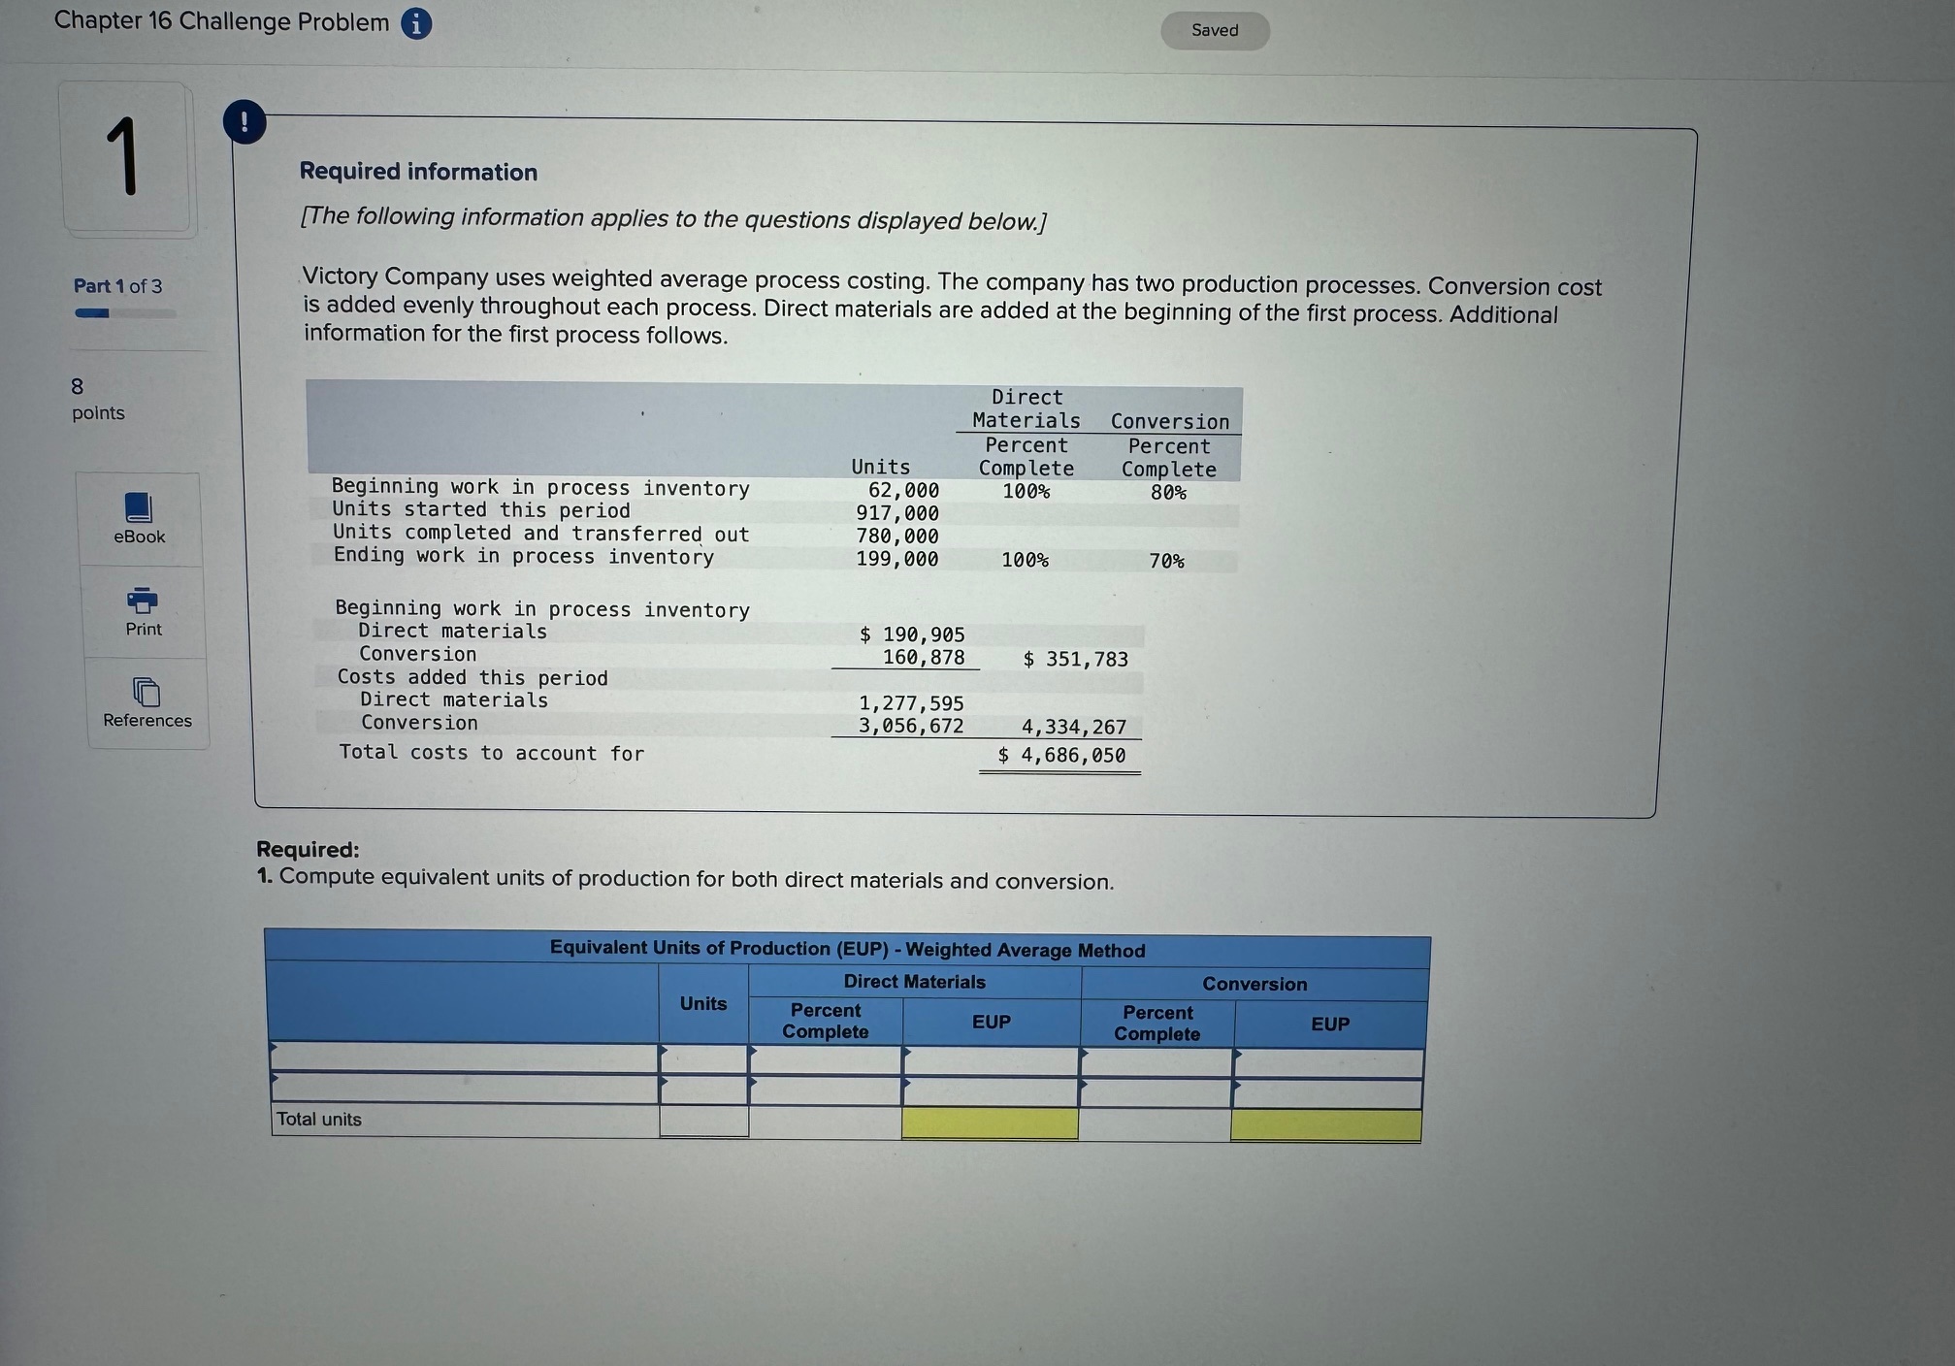Click second row Units input cell
Image resolution: width=1955 pixels, height=1366 pixels.
703,1089
